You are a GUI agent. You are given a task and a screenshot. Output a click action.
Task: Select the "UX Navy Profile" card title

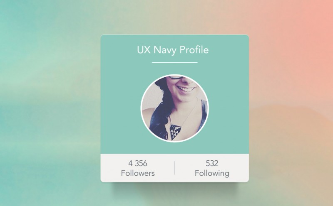pyautogui.click(x=173, y=50)
